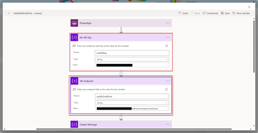Image resolution: width=258 pixels, height=133 pixels.
Task: Click the ML API Key variable icon
Action: [74, 37]
